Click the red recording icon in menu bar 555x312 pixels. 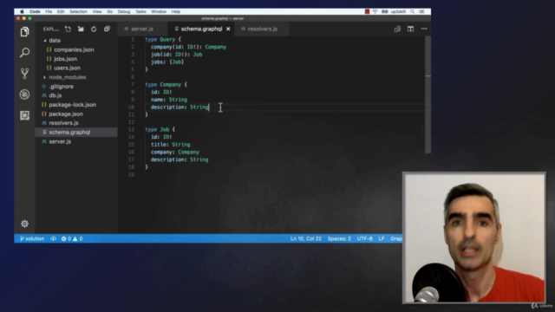[367, 11]
